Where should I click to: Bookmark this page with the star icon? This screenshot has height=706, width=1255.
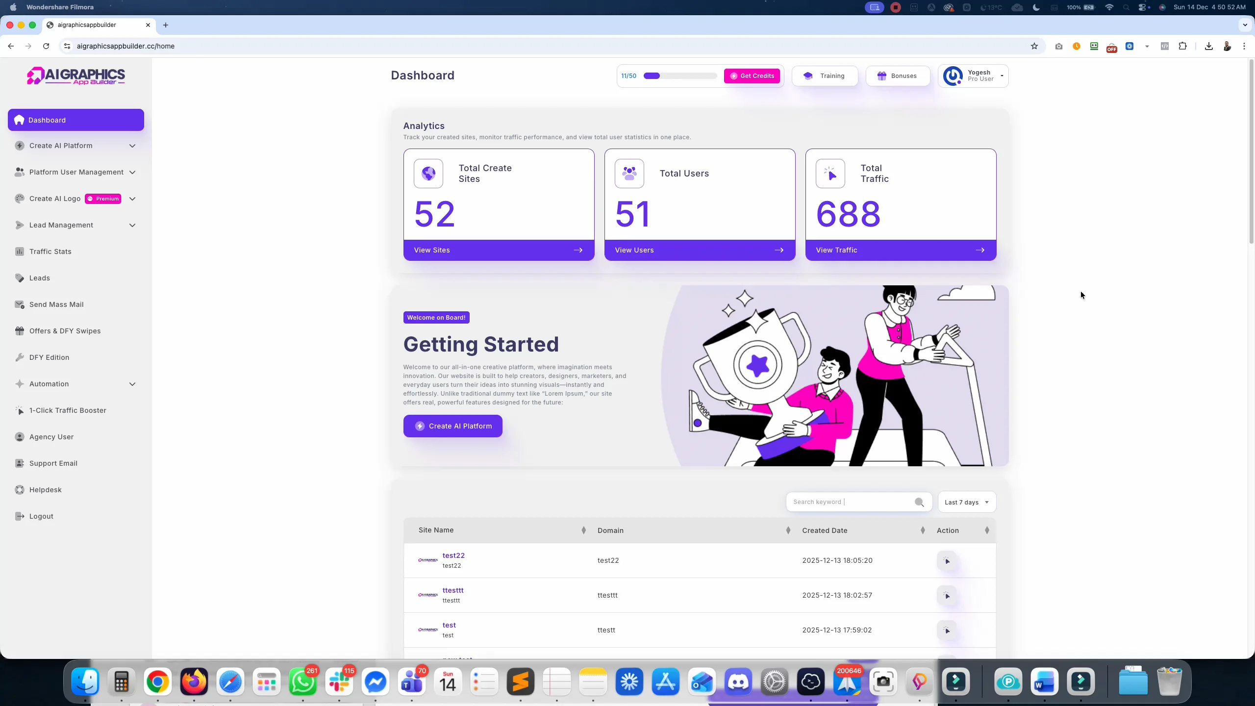pos(1034,46)
